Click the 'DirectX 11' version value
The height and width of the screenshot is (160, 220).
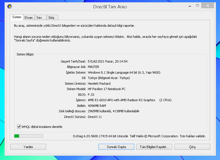95,117
